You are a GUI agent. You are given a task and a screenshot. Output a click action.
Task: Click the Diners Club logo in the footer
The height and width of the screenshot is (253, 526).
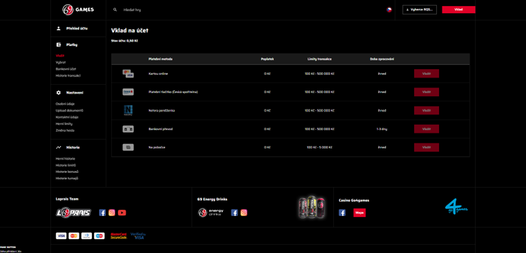click(x=86, y=236)
